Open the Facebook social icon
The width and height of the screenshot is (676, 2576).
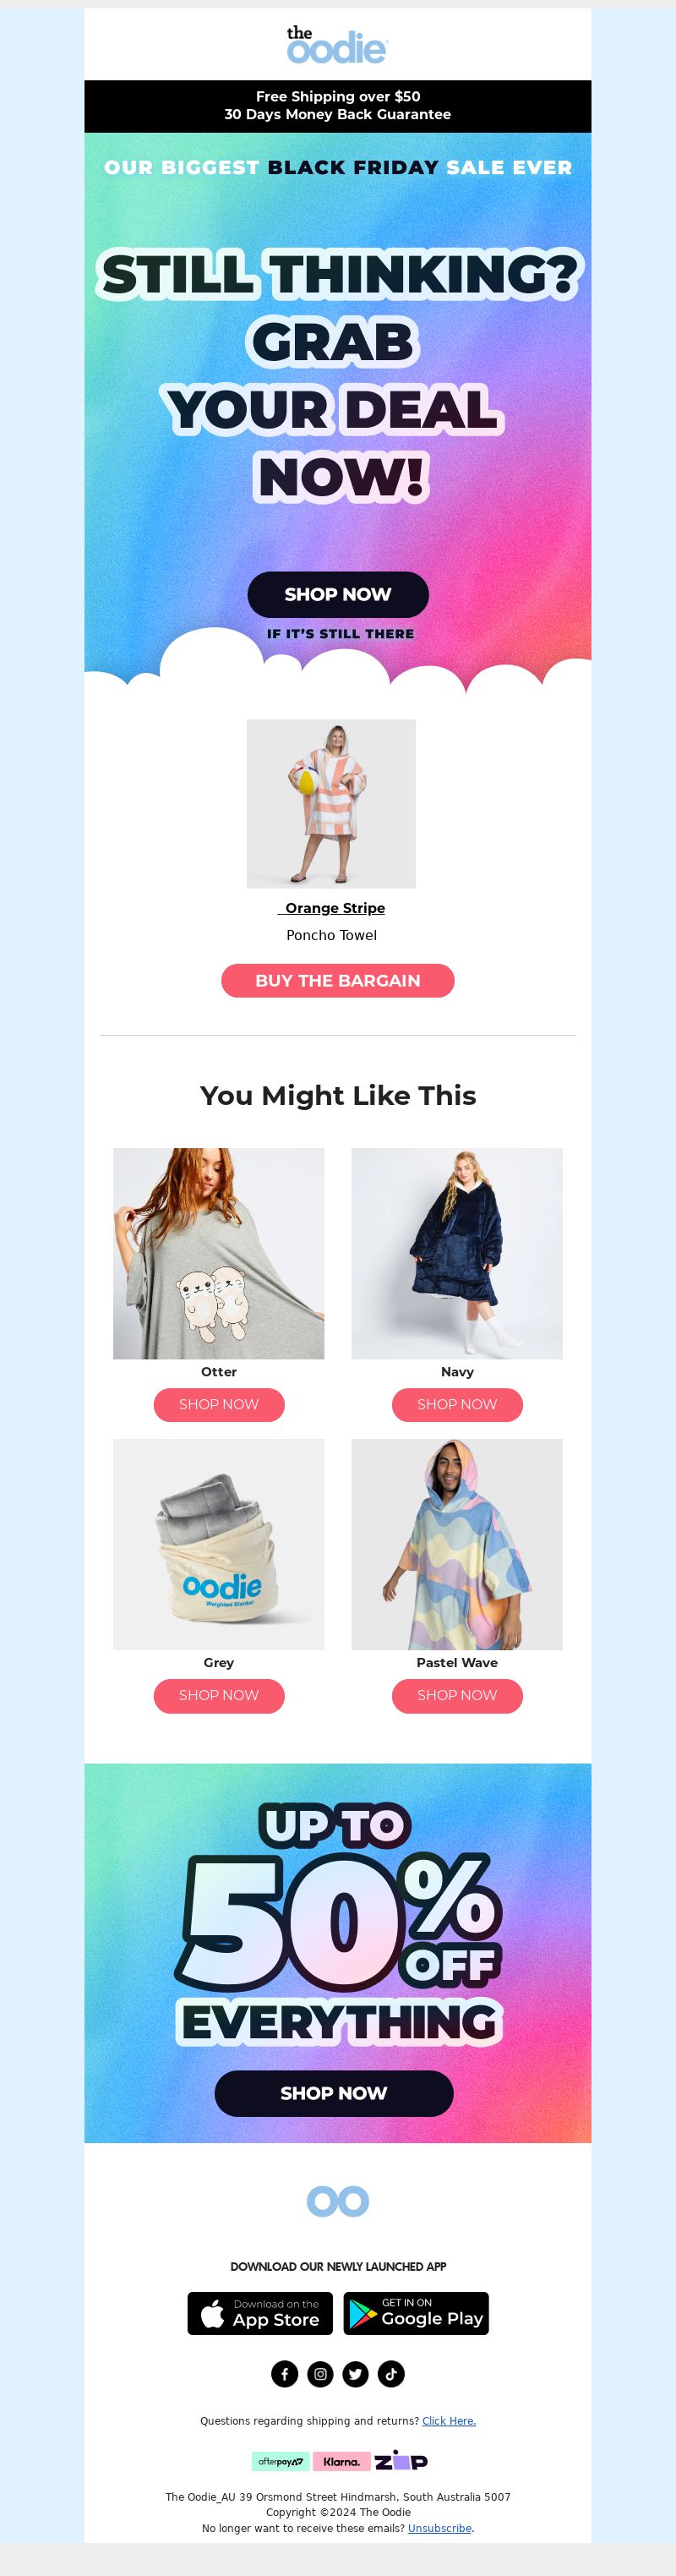(285, 2373)
